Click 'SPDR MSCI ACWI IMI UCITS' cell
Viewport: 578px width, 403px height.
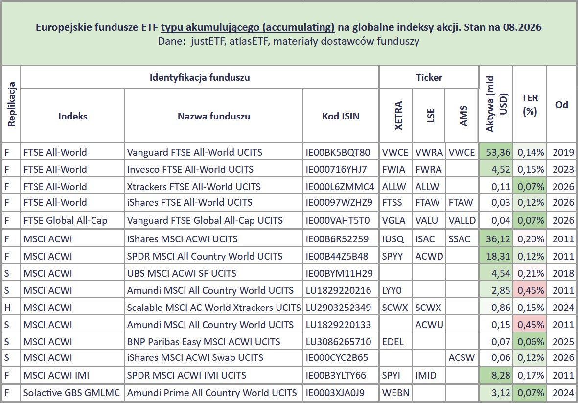pyautogui.click(x=213, y=375)
